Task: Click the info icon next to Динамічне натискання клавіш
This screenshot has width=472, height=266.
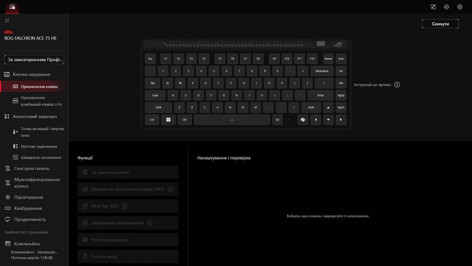Action: pyautogui.click(x=170, y=189)
